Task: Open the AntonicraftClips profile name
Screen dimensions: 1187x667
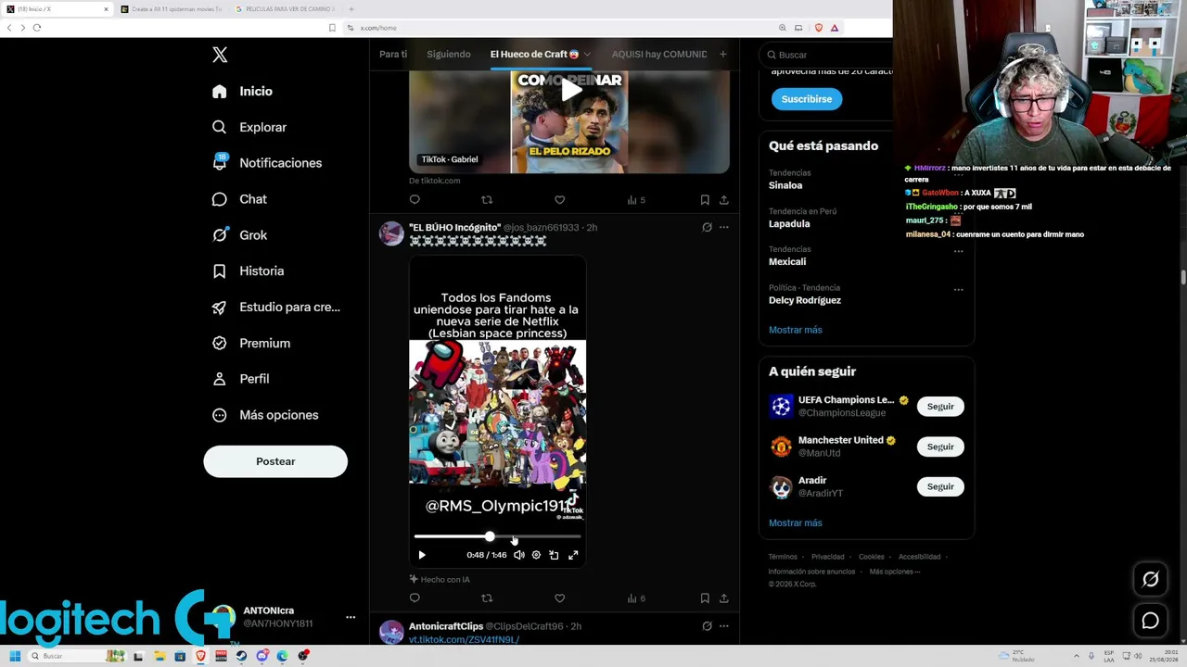Action: click(x=446, y=626)
